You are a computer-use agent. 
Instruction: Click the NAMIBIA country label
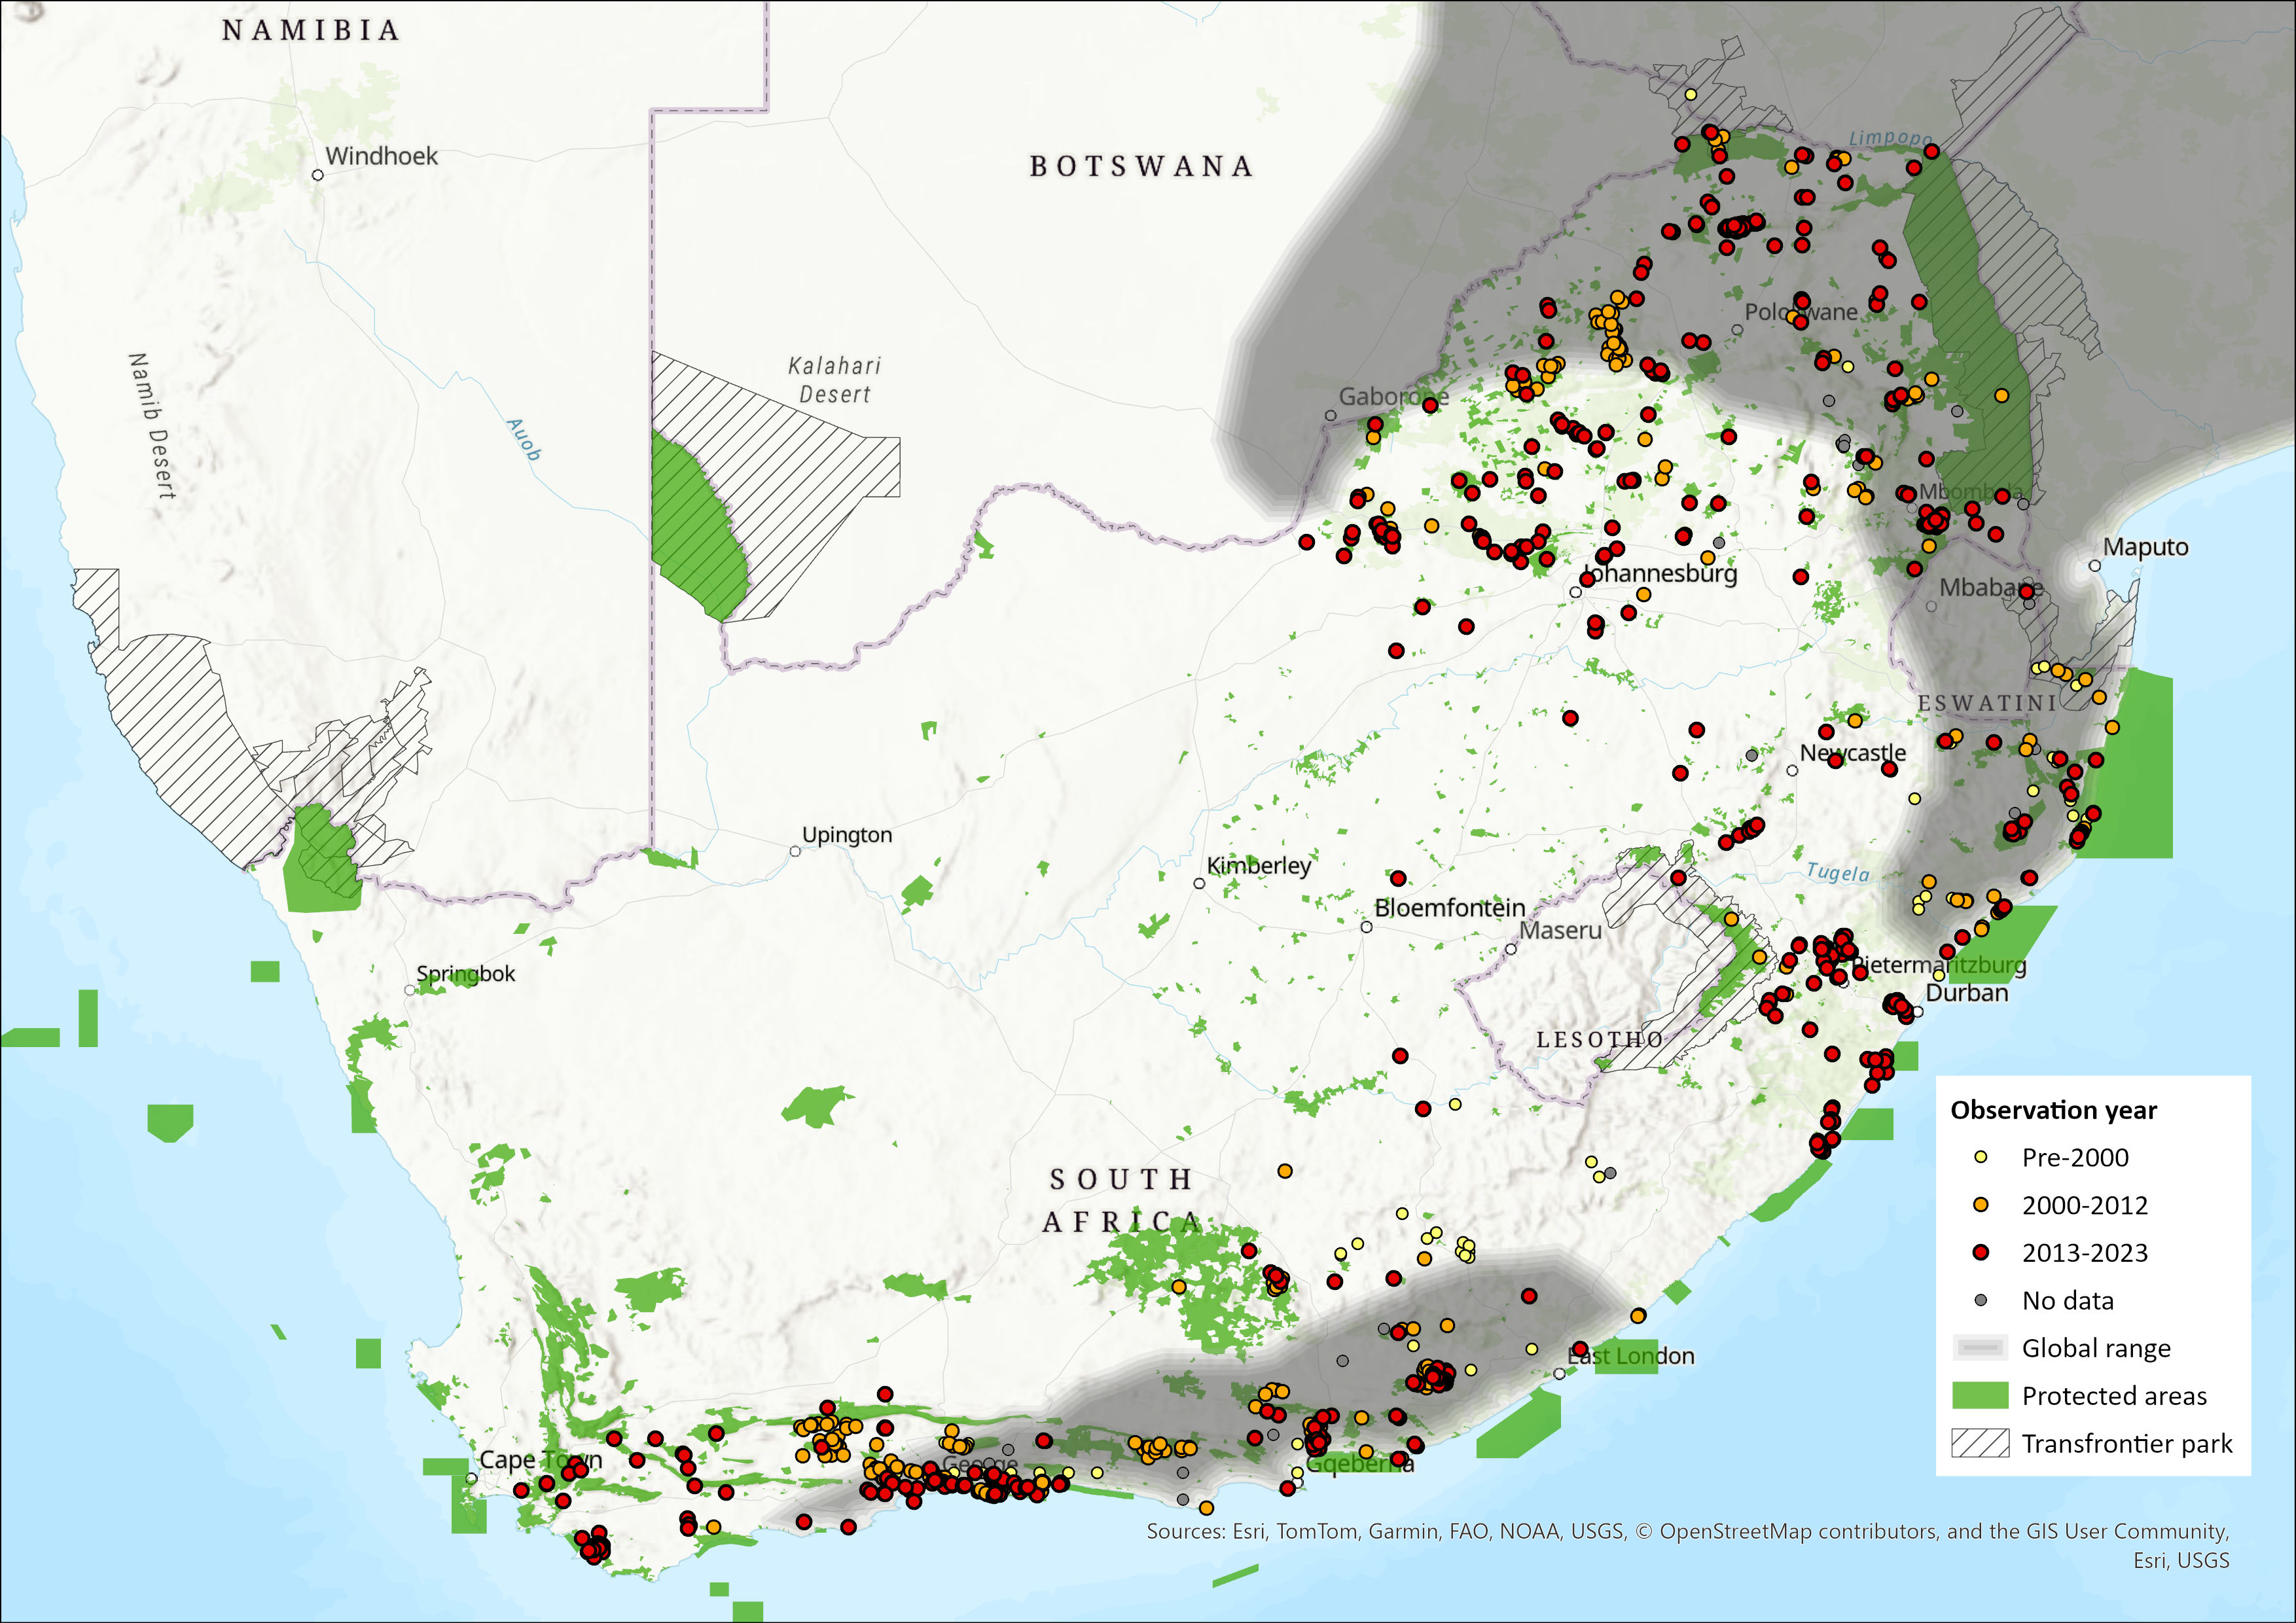[x=311, y=30]
